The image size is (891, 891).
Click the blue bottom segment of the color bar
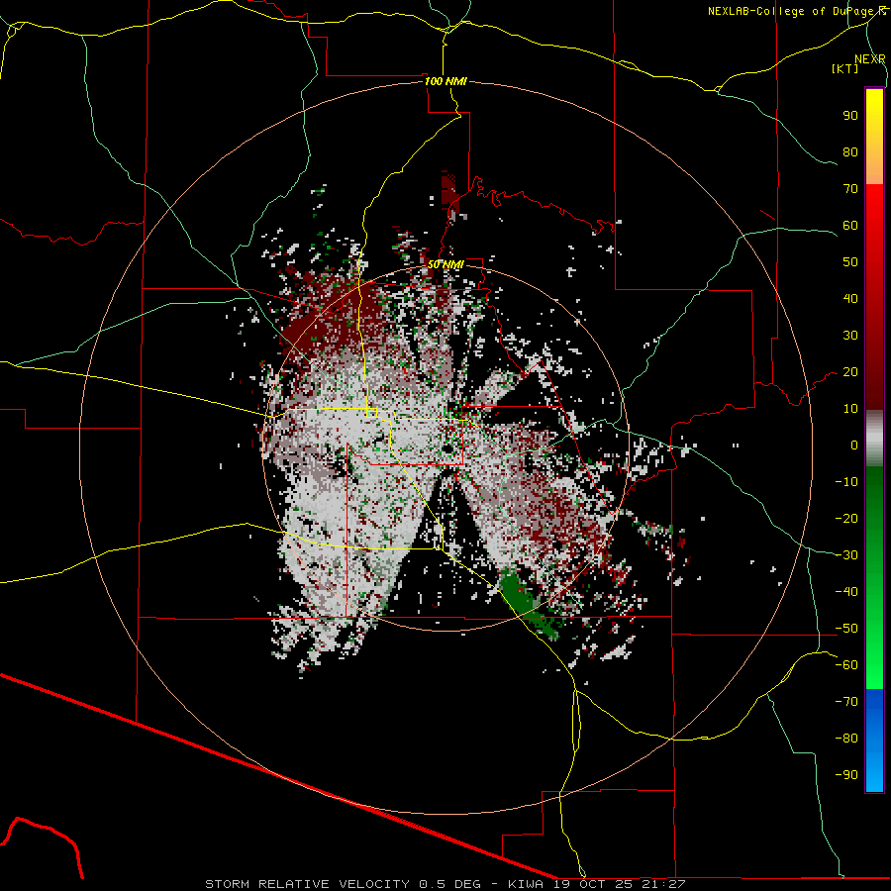[874, 741]
